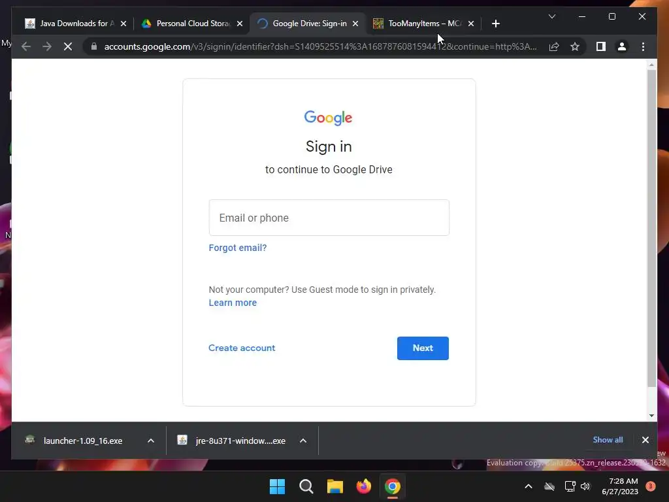Click the Next button
The width and height of the screenshot is (669, 502).
pyautogui.click(x=423, y=348)
